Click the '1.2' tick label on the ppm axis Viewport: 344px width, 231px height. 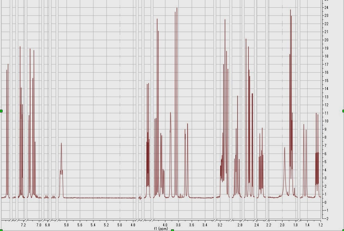click(x=321, y=225)
